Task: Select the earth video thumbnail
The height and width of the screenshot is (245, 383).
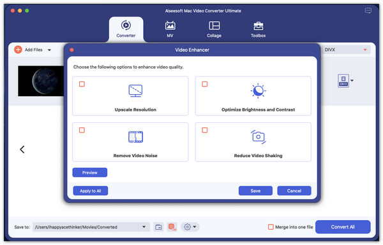Action: [41, 81]
